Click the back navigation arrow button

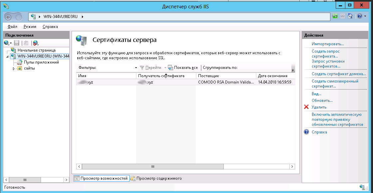(8, 17)
